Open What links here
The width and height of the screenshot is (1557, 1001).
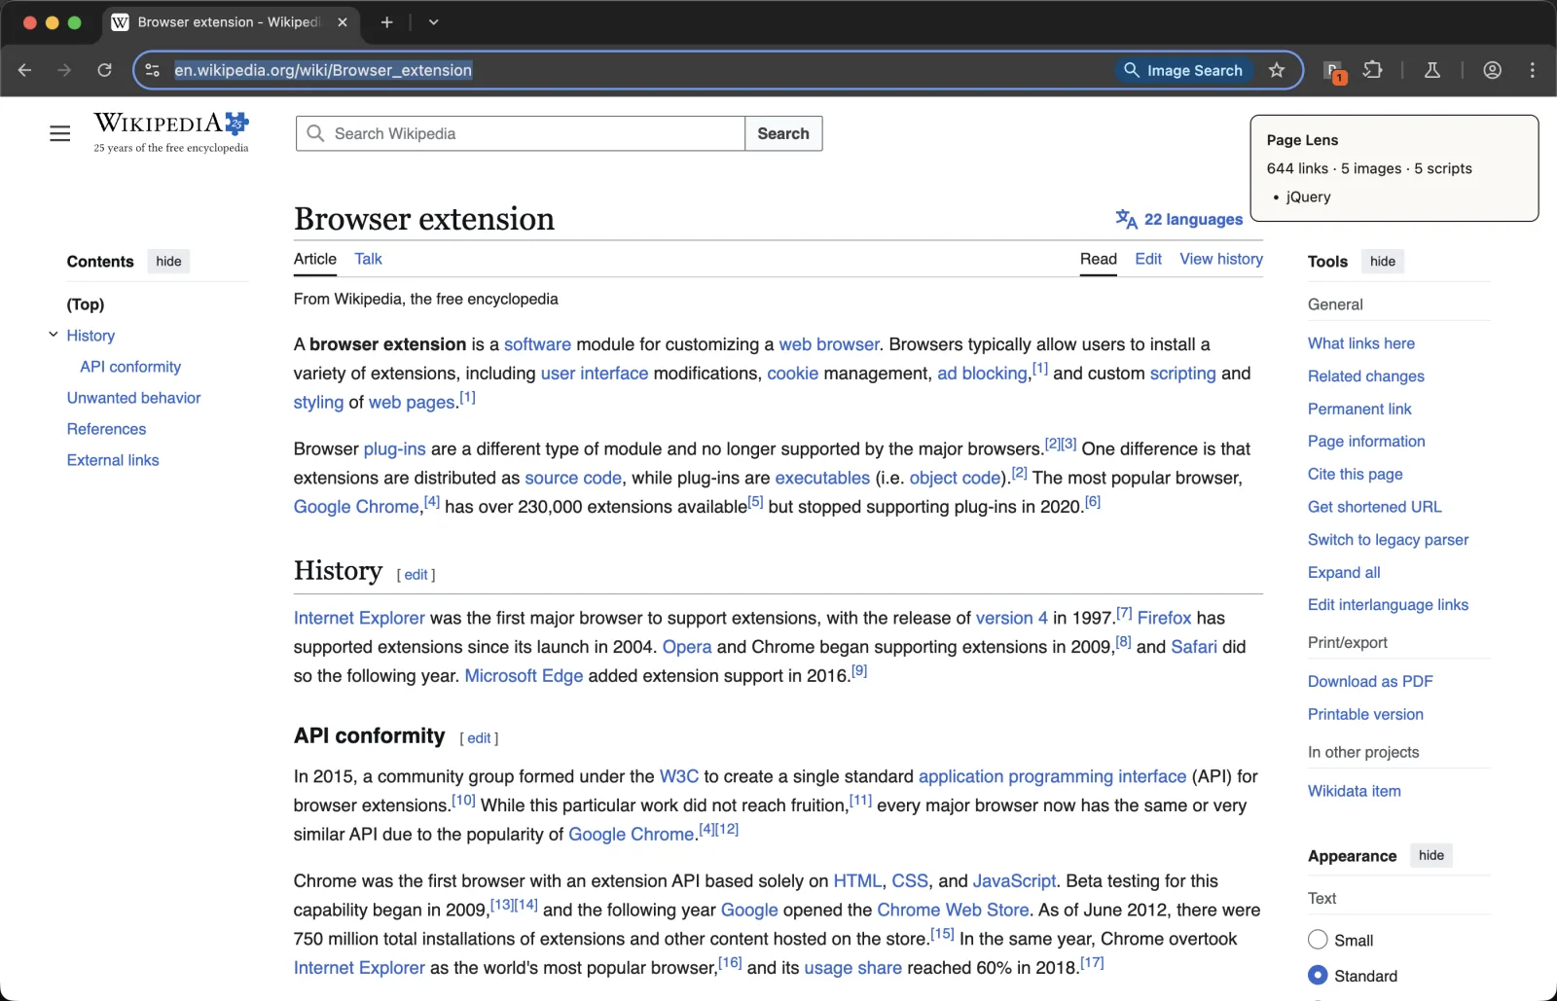(1361, 343)
